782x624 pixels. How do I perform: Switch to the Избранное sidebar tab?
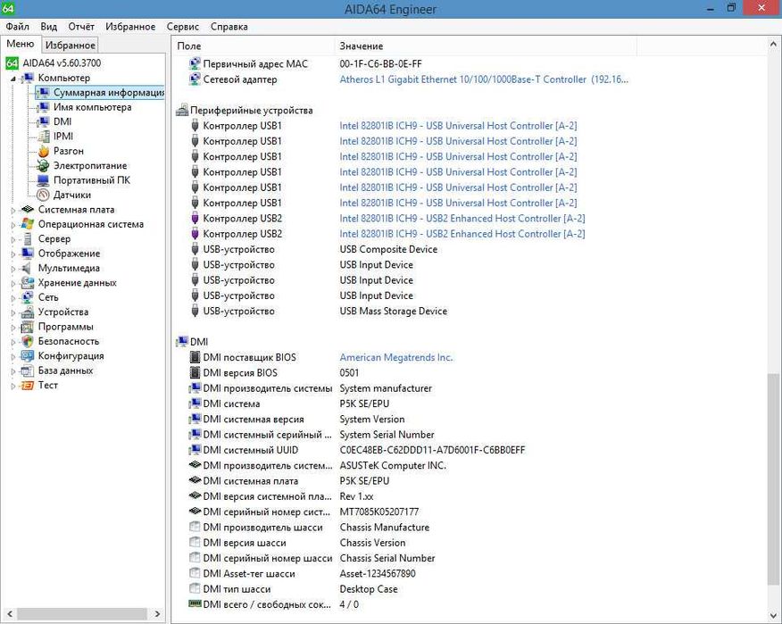click(70, 45)
